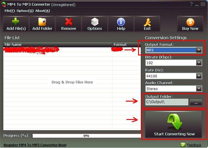This screenshot has height=148, width=208.
Task: Click the 44100 sample rate combo box
Action: click(174, 76)
